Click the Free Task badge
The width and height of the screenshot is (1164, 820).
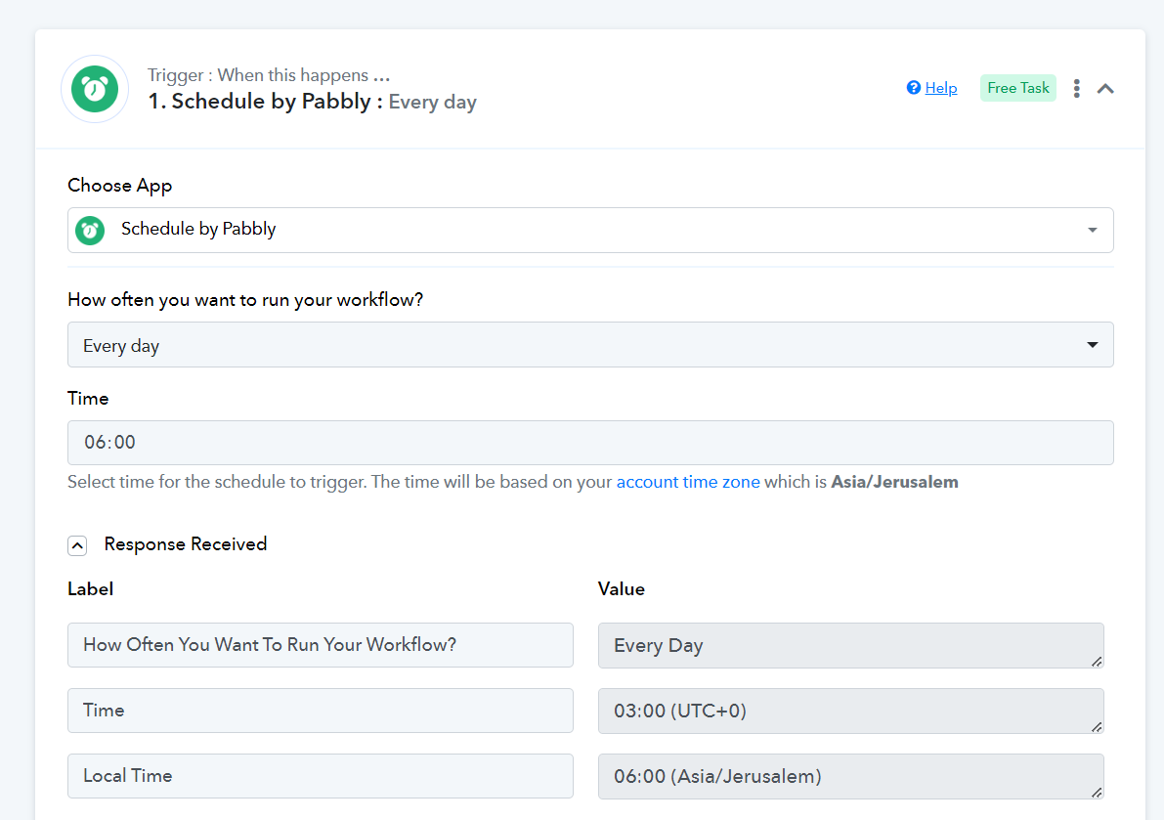1017,88
